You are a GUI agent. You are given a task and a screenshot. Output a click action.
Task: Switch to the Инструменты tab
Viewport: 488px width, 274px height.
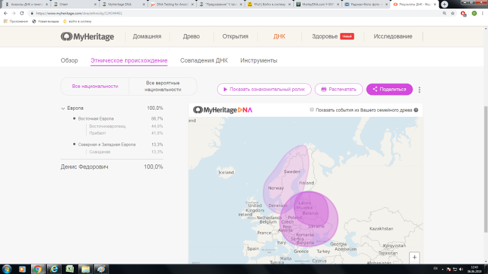point(259,60)
